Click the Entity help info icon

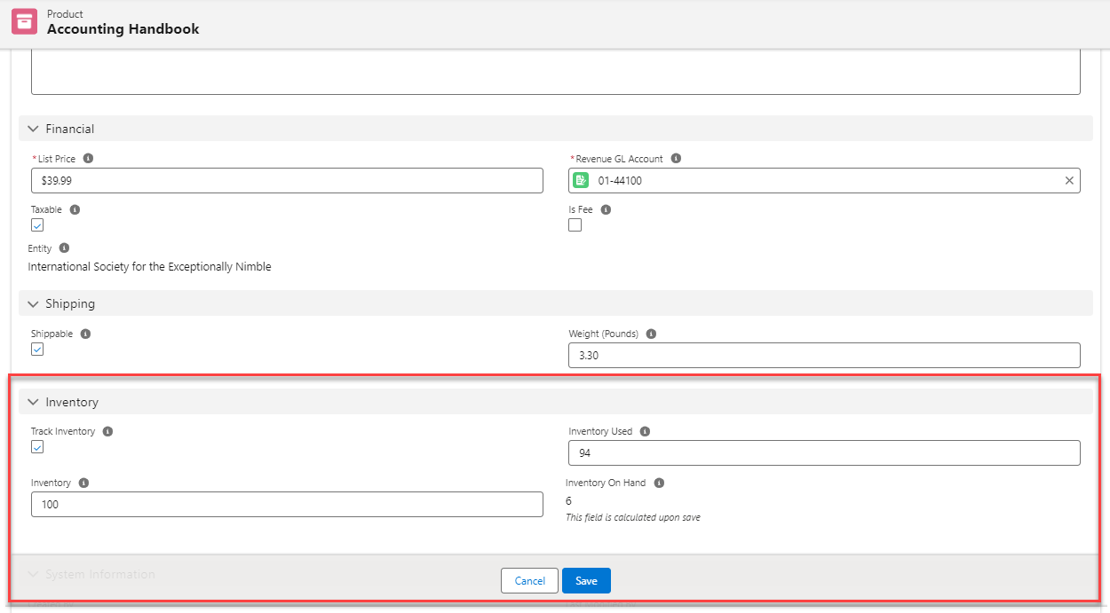coord(64,248)
